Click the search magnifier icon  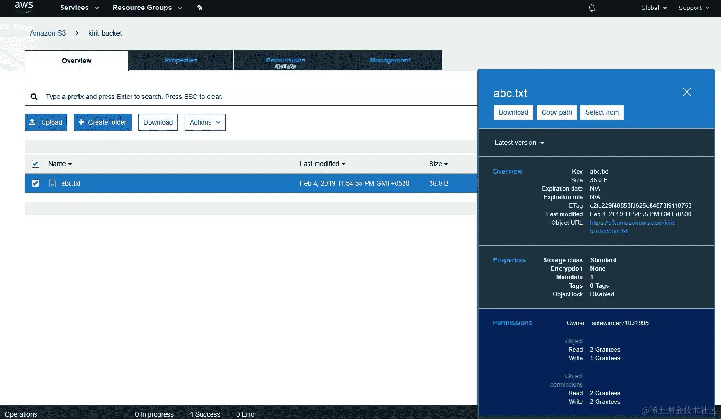click(x=34, y=97)
